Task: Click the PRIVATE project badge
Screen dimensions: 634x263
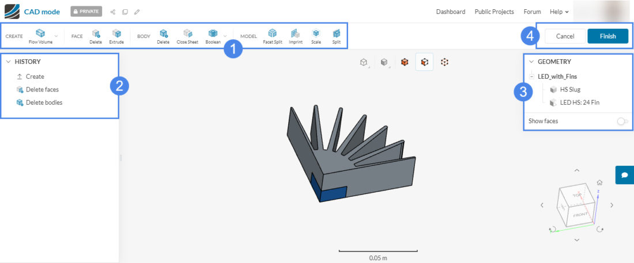Action: [86, 12]
